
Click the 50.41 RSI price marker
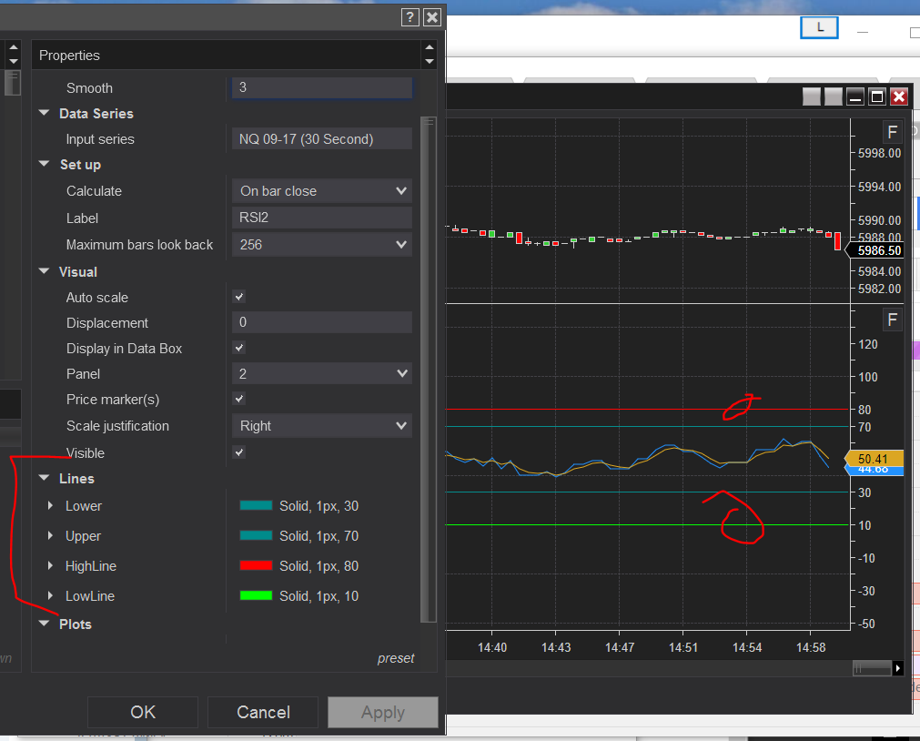874,459
